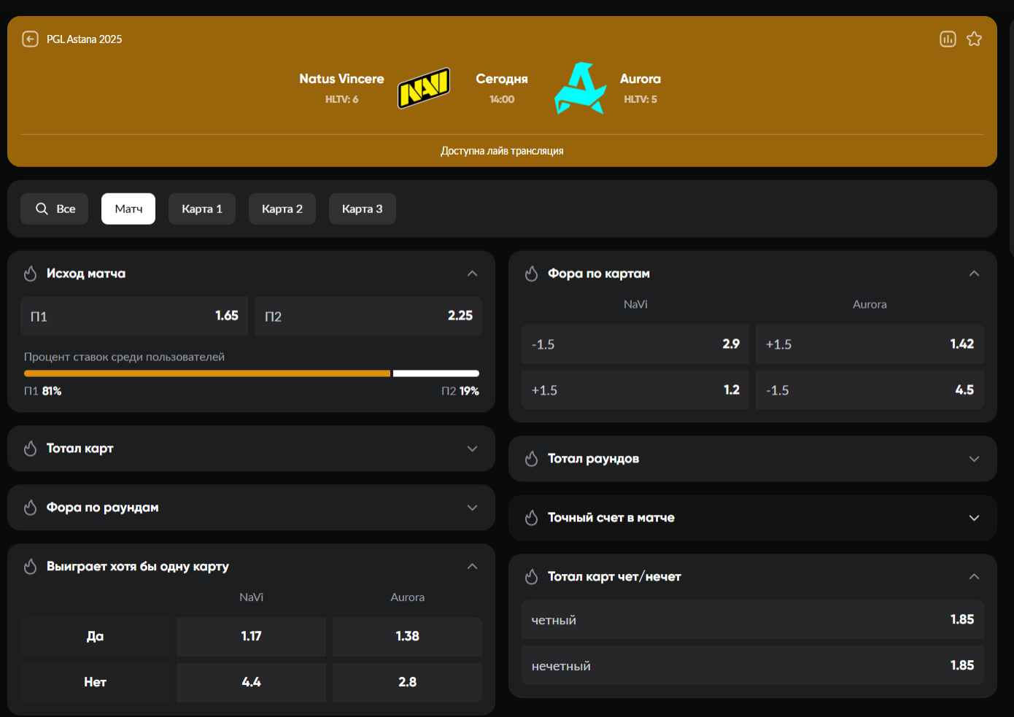
Task: Add match to favorites with the star icon
Action: pos(974,39)
